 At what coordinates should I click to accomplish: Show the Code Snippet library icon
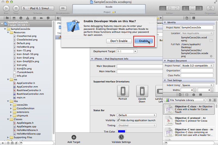click(187, 95)
